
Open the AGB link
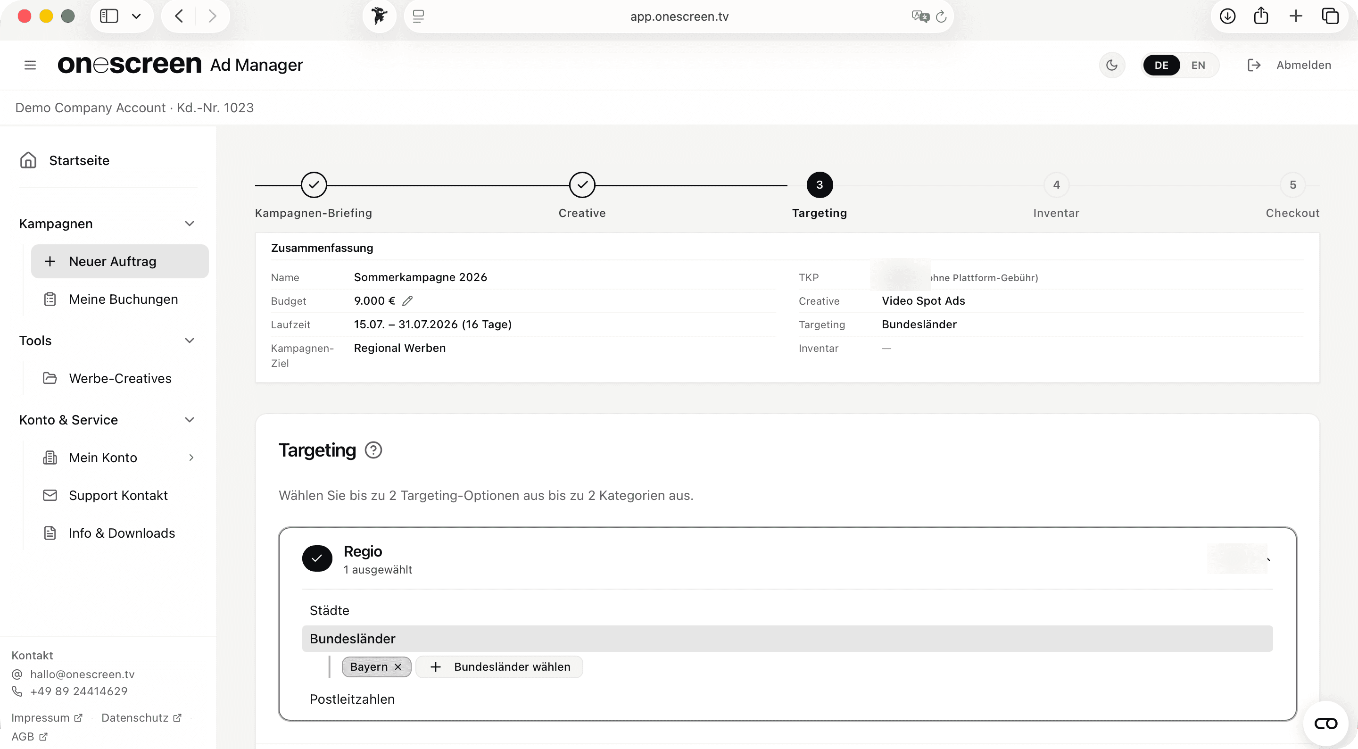tap(30, 736)
